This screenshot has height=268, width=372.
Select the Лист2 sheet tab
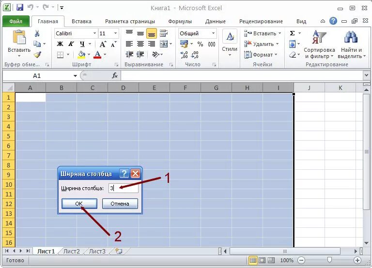71,252
